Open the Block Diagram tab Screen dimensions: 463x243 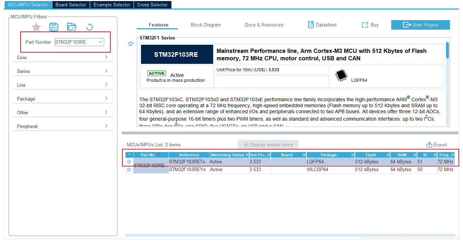(206, 25)
